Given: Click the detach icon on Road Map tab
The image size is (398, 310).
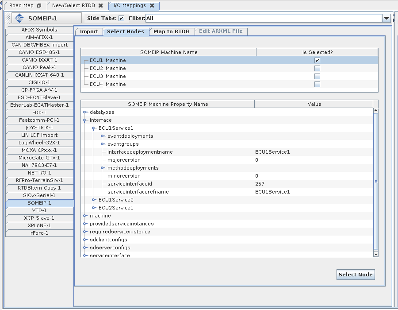Looking at the screenshot, I should (x=39, y=6).
